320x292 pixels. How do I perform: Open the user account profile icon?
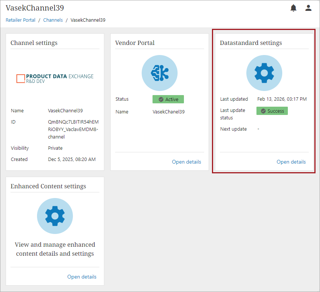click(x=308, y=8)
